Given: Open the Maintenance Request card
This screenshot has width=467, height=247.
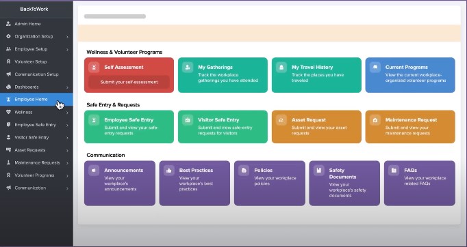Looking at the screenshot, I should [x=410, y=127].
